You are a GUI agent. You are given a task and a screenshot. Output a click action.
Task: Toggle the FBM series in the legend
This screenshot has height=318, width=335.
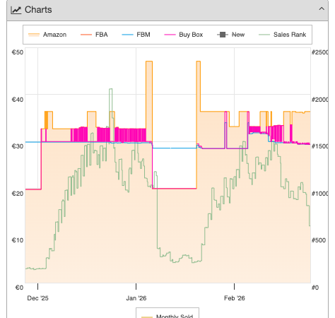pyautogui.click(x=136, y=35)
